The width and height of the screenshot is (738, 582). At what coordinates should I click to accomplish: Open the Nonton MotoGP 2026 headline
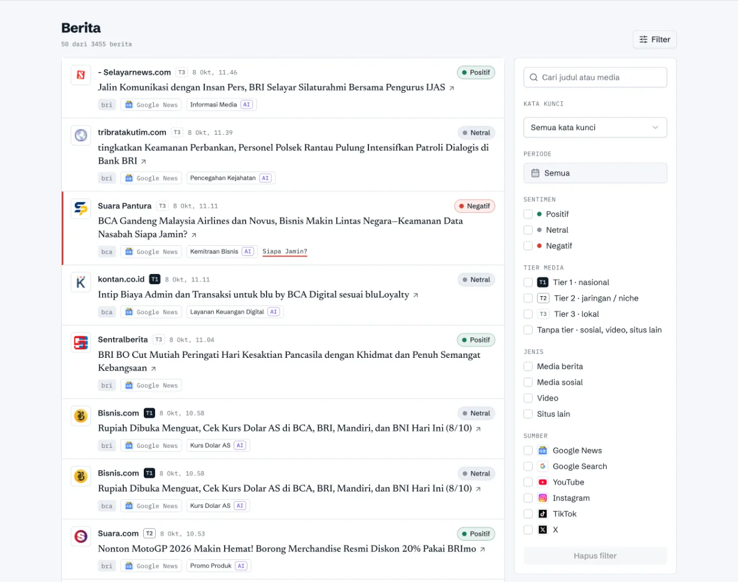point(287,549)
